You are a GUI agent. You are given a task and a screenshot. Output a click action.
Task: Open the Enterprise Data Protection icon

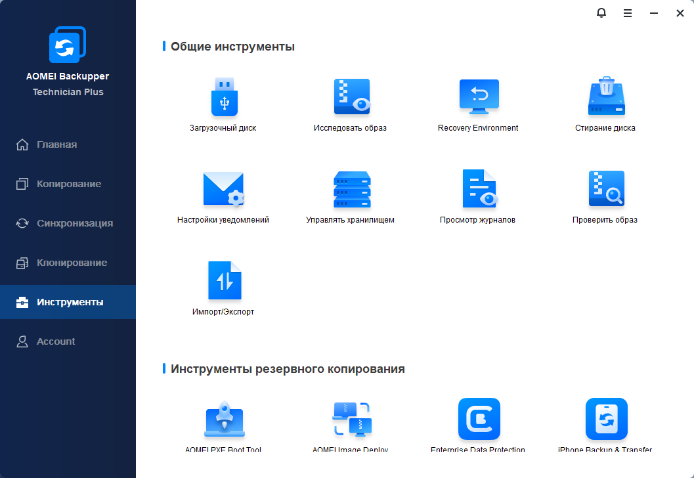pos(479,419)
